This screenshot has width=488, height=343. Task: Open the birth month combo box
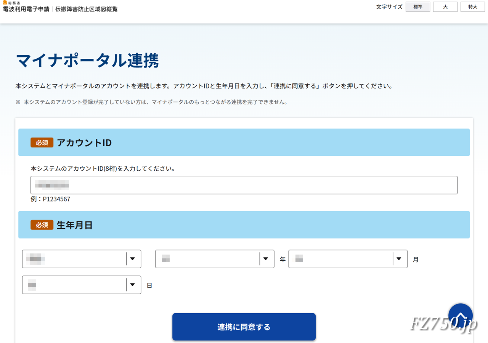[343, 259]
